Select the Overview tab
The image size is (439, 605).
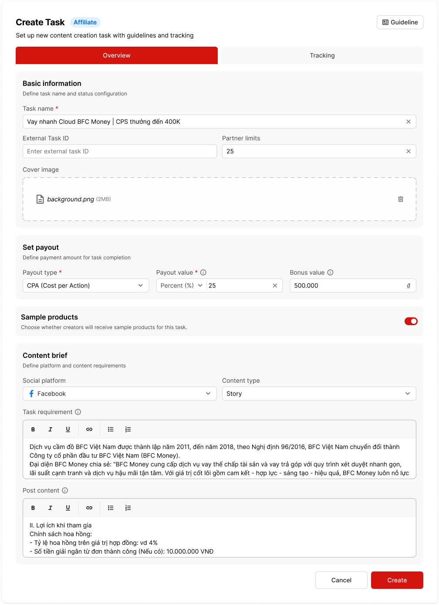[x=116, y=55]
